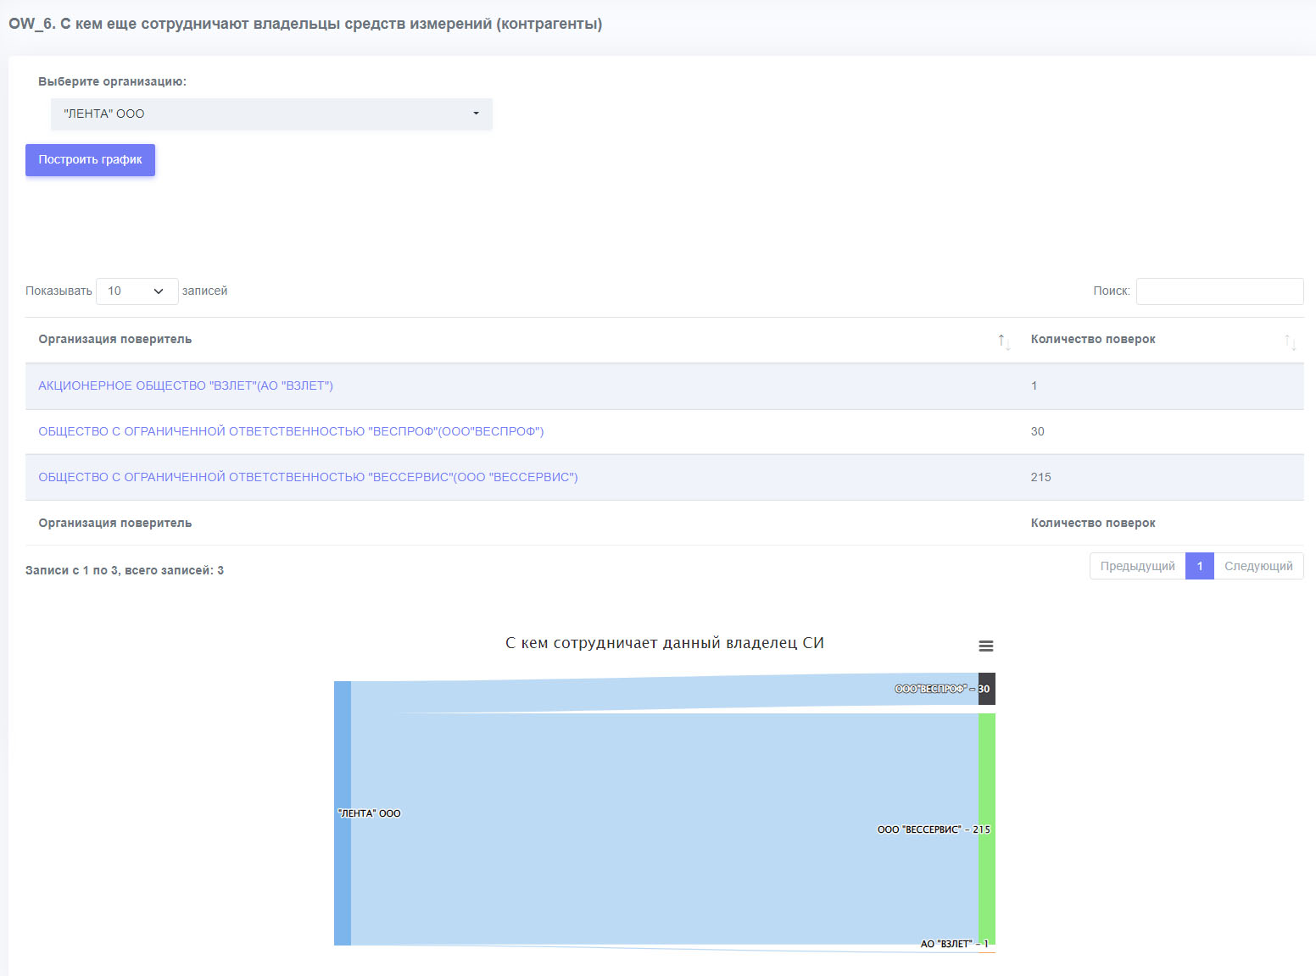Sort by Количество поверок column arrows
The image size is (1316, 976).
pyautogui.click(x=1291, y=341)
